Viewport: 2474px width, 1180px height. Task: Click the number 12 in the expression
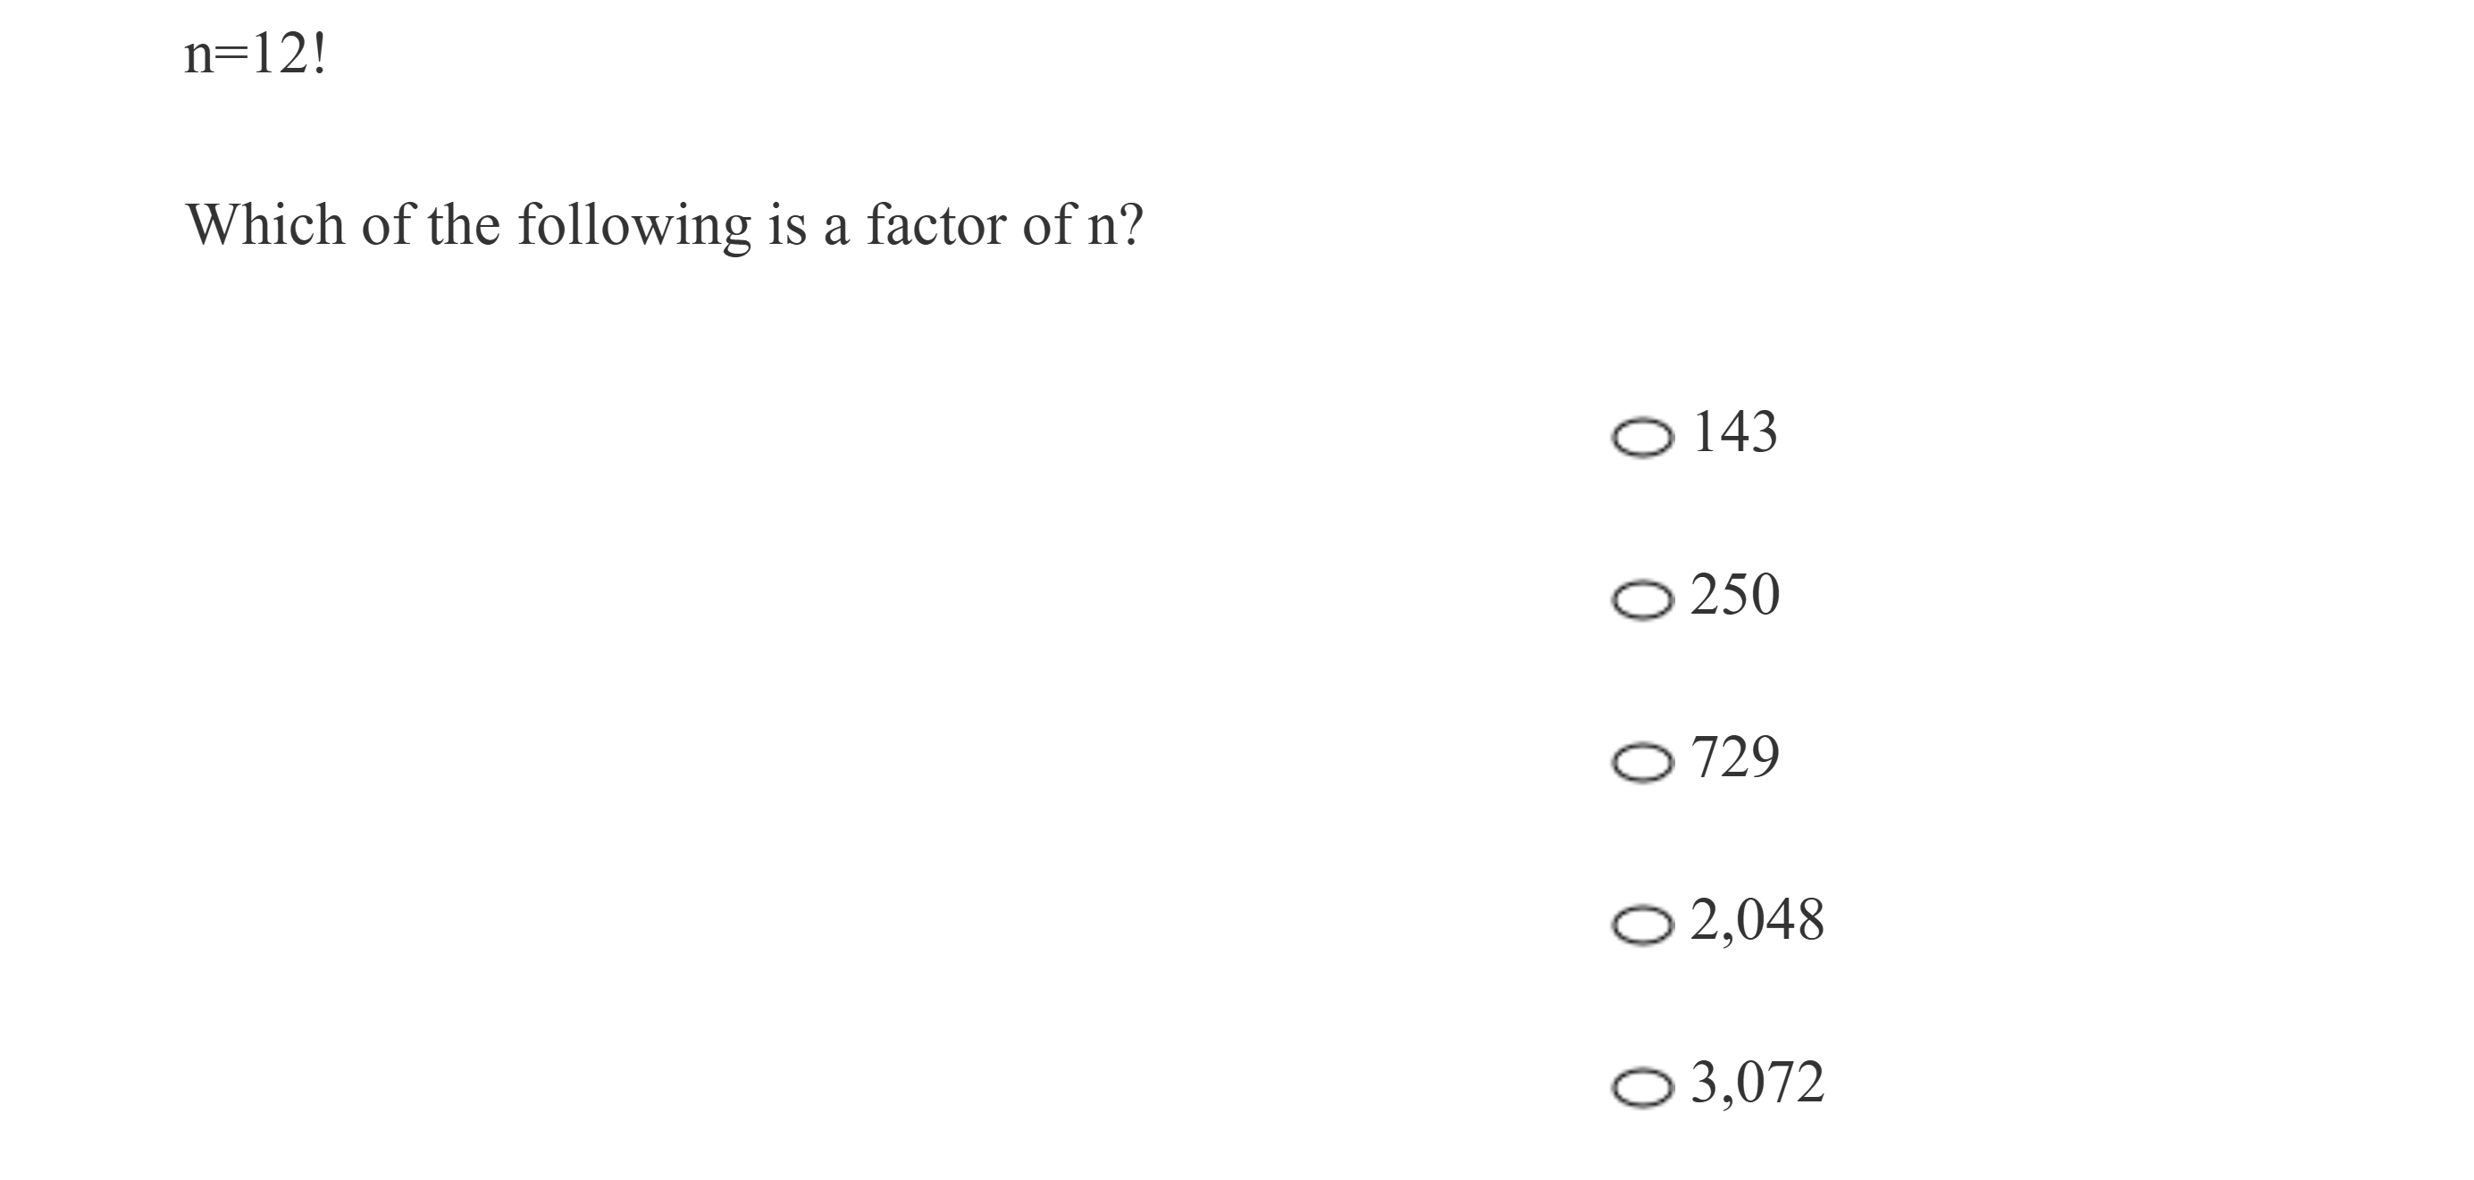(x=277, y=54)
